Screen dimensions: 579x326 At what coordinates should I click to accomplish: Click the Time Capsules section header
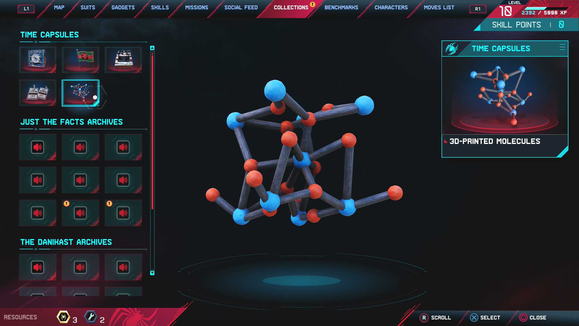pyautogui.click(x=49, y=35)
